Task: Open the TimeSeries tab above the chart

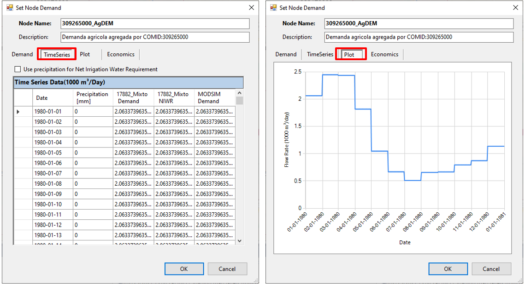Action: pos(320,54)
